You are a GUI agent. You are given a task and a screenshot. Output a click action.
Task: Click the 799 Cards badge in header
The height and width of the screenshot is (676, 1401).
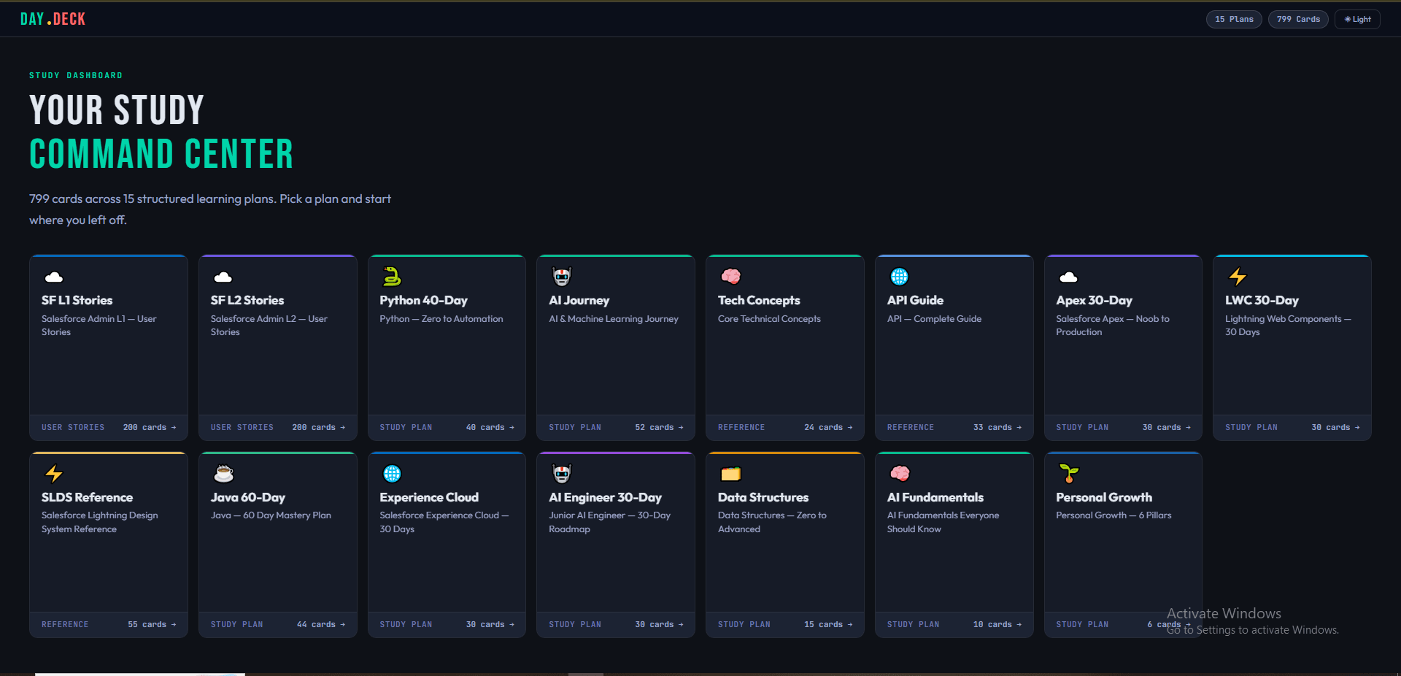[1298, 20]
